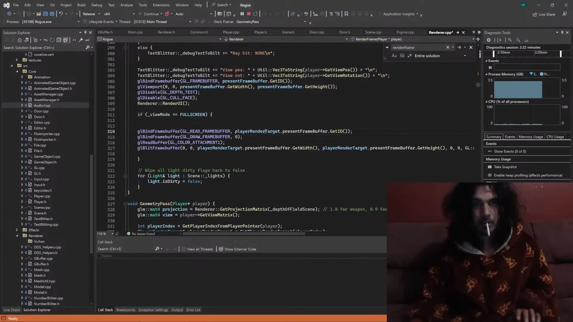Stop debugging with the red square icon
This screenshot has height=322, width=573.
coord(249,14)
